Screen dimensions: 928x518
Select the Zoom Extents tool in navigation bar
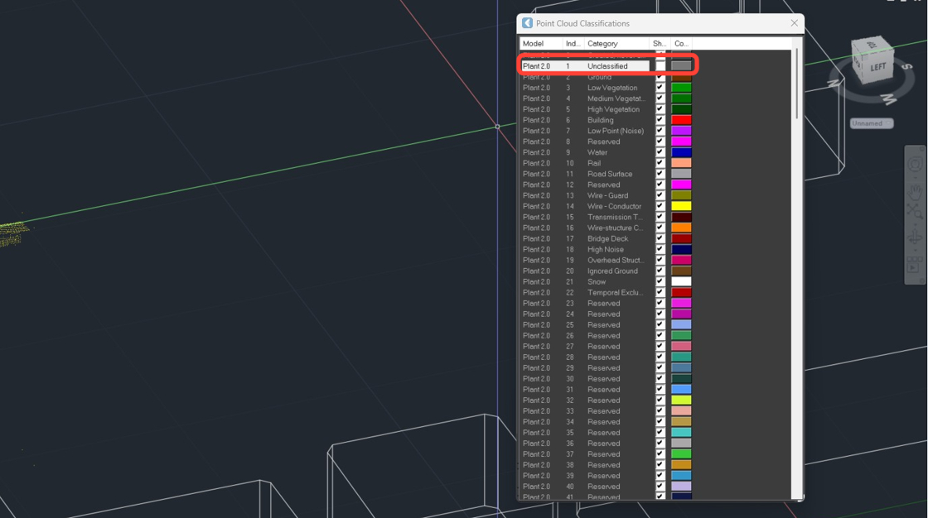pyautogui.click(x=915, y=212)
